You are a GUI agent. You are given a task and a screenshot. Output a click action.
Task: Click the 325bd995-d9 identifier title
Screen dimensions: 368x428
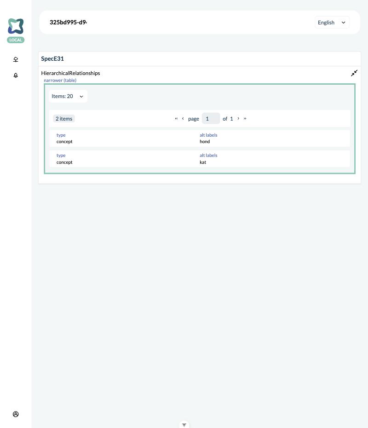point(68,23)
